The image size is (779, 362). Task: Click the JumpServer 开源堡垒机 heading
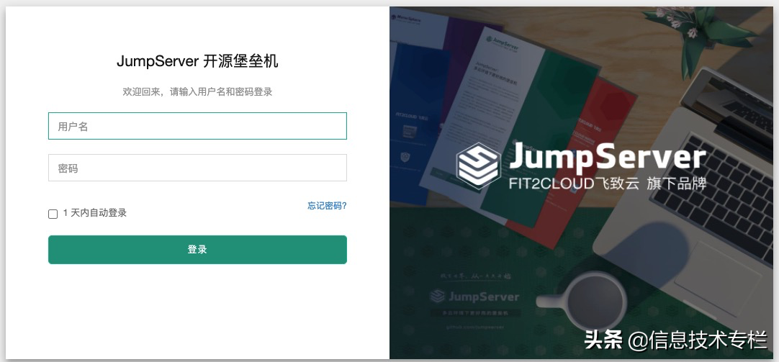click(197, 62)
